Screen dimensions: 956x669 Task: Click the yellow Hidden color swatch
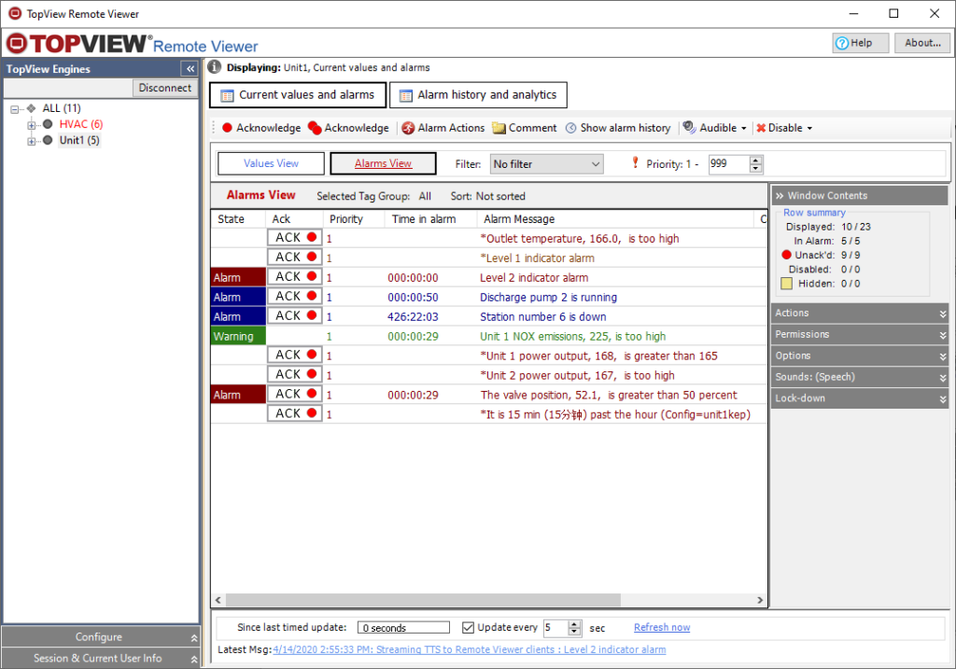786,284
